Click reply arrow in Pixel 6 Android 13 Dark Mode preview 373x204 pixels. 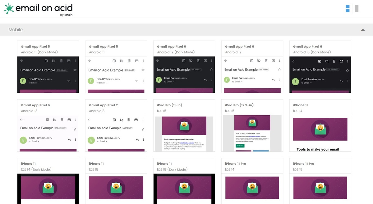coord(342,81)
